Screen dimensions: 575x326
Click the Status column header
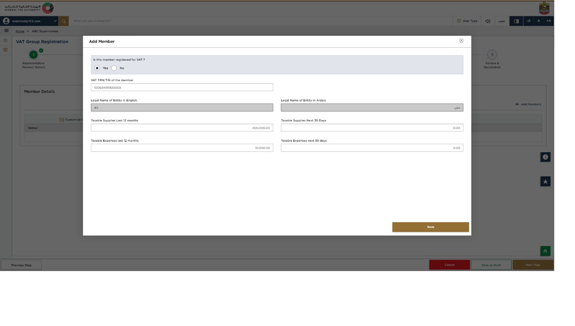pos(33,128)
